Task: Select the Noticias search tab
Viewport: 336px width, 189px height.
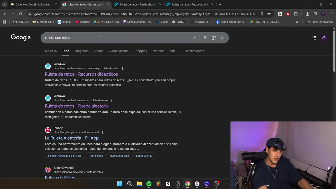Action: (158, 51)
